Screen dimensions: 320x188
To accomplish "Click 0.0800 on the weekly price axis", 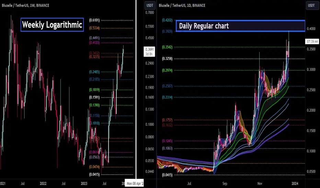I will [150, 137].
